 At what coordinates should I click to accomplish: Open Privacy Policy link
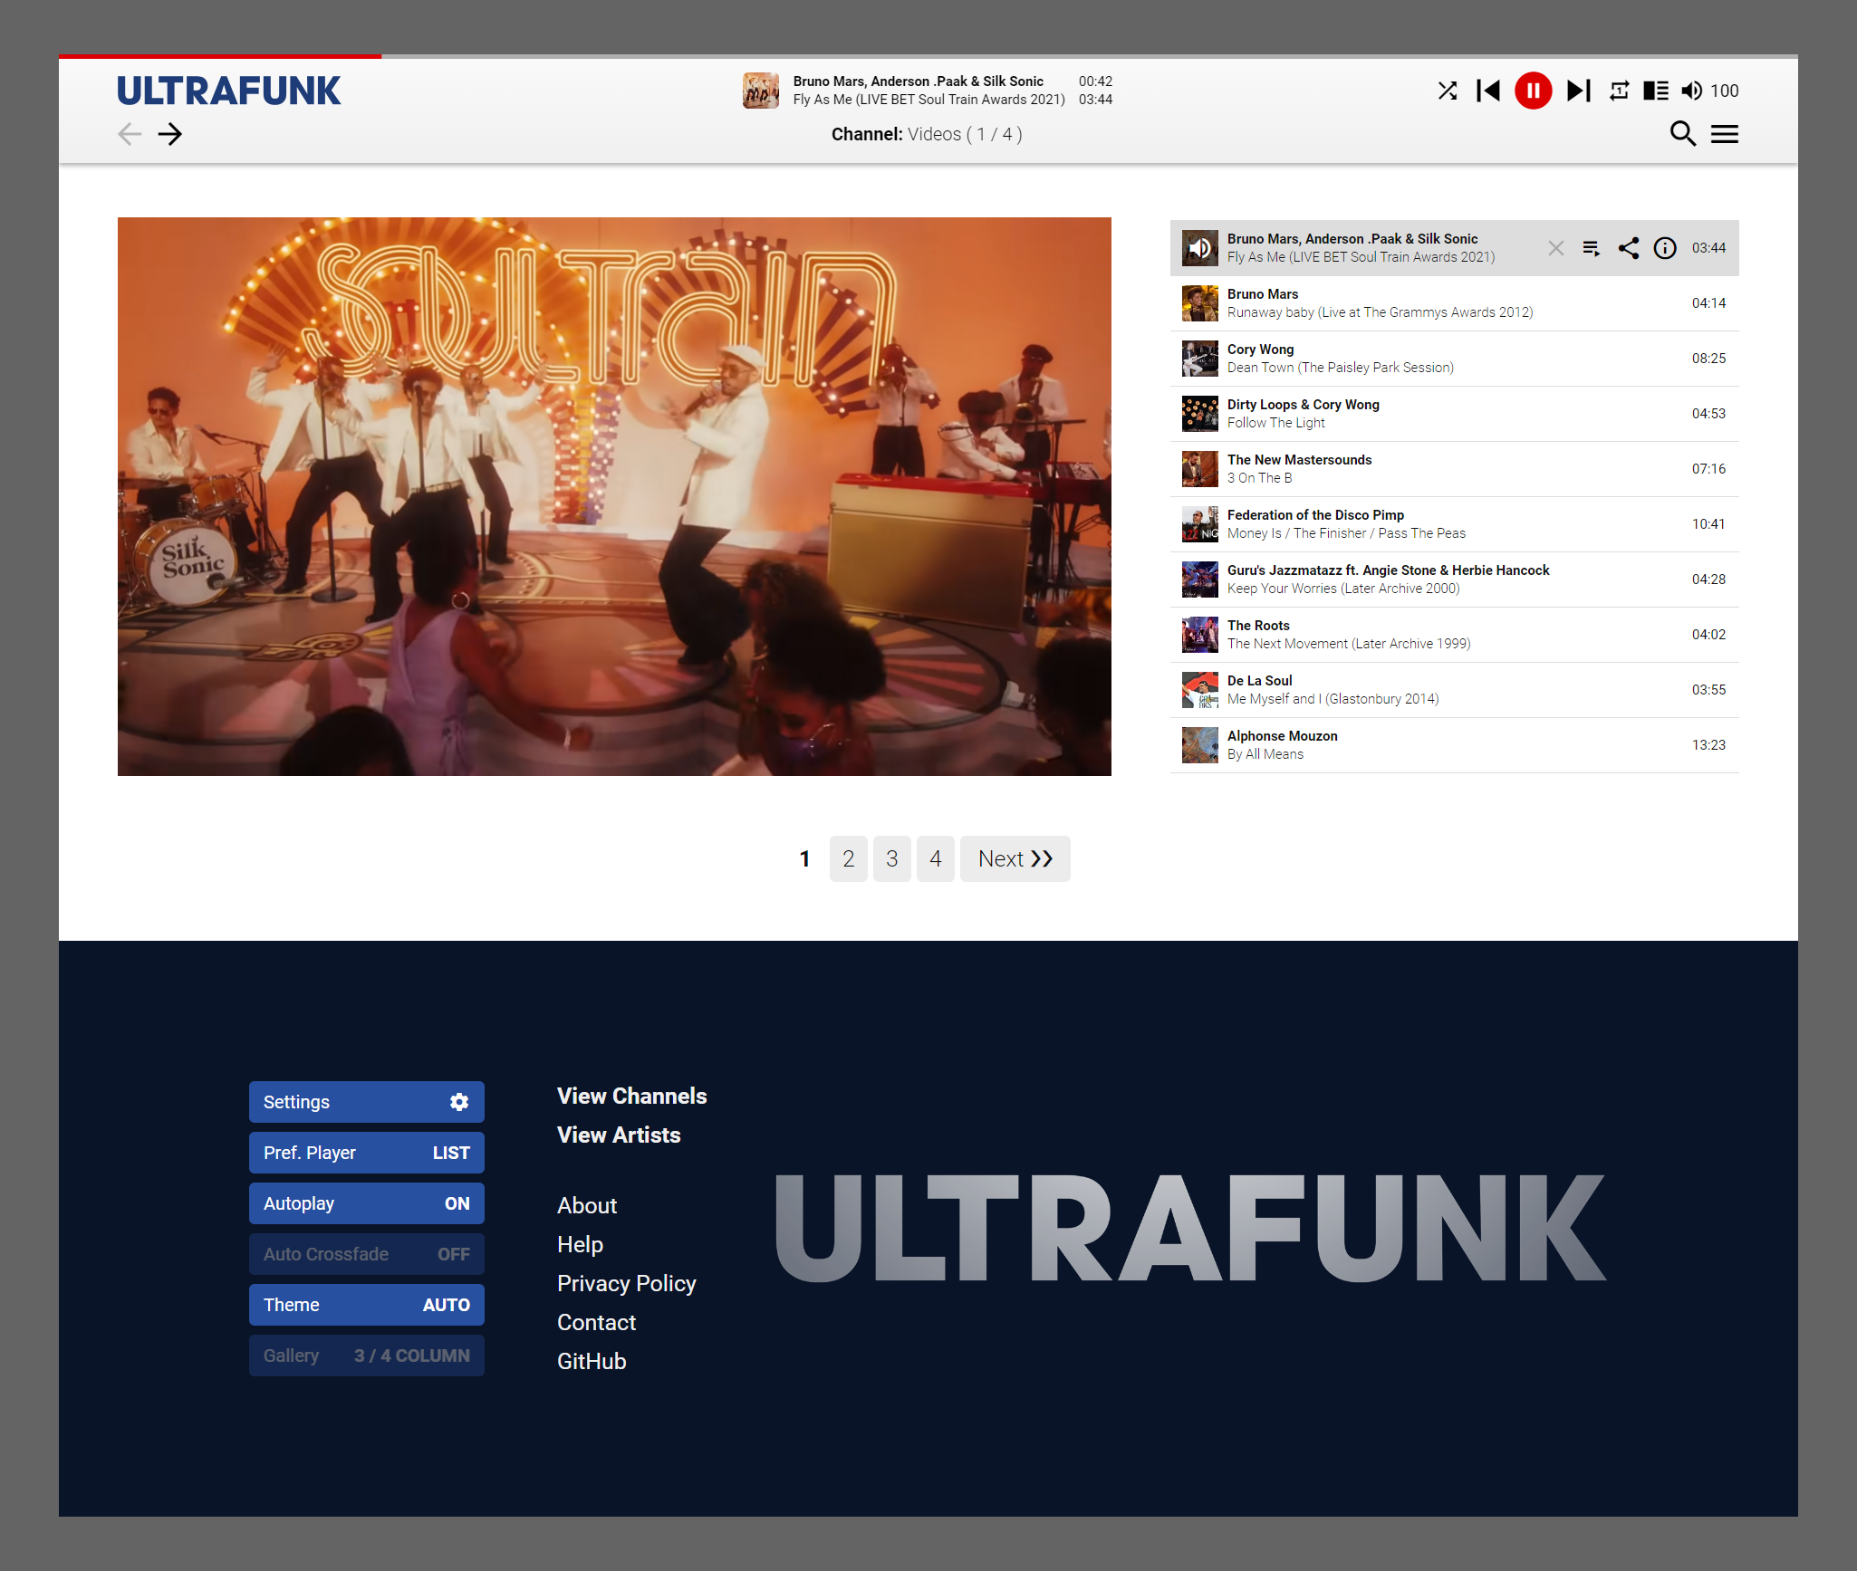627,1283
